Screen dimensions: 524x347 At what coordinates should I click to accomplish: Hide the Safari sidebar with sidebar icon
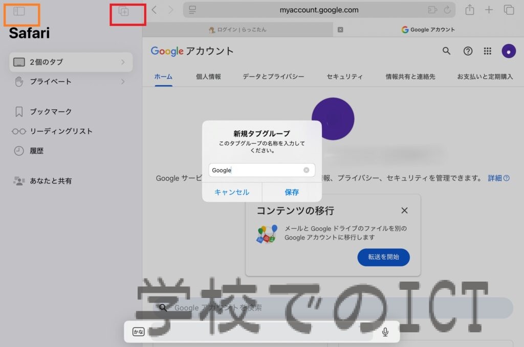19,11
